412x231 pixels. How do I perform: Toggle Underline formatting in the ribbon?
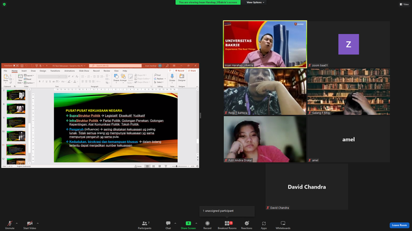tap(46, 81)
